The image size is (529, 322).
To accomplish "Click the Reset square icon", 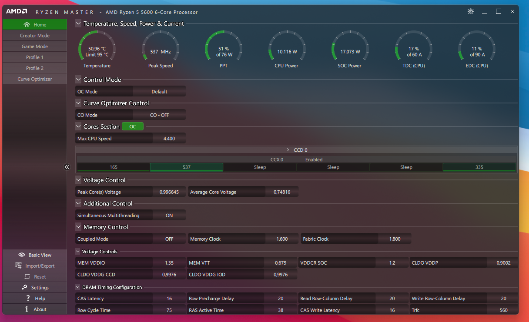I will (27, 276).
